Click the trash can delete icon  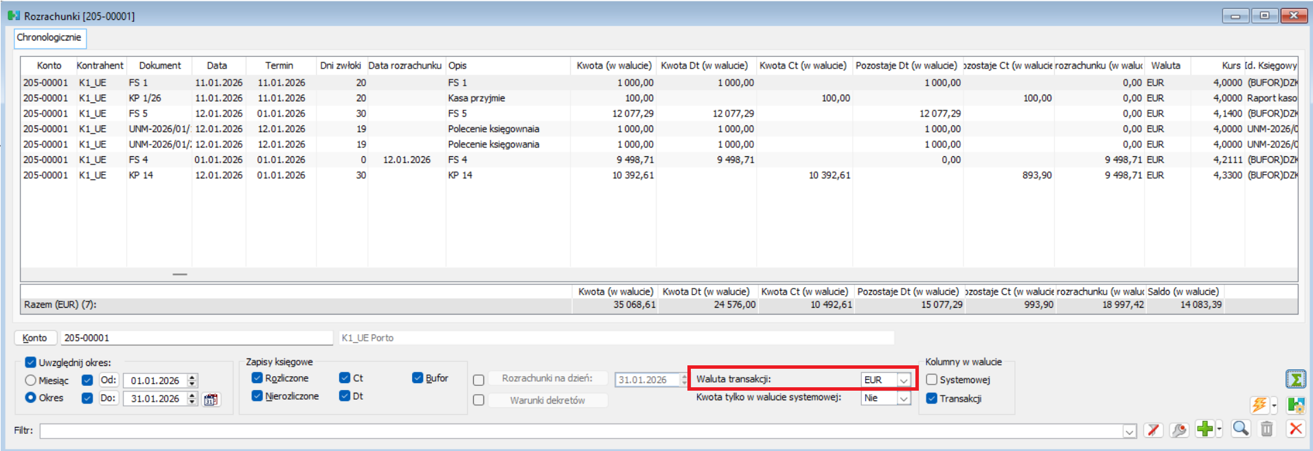pos(1267,429)
